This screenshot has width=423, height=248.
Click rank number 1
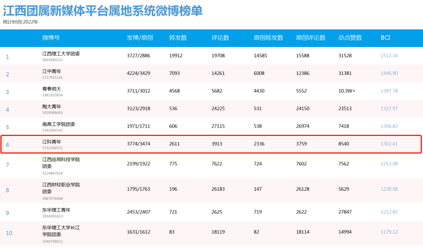coord(7,57)
